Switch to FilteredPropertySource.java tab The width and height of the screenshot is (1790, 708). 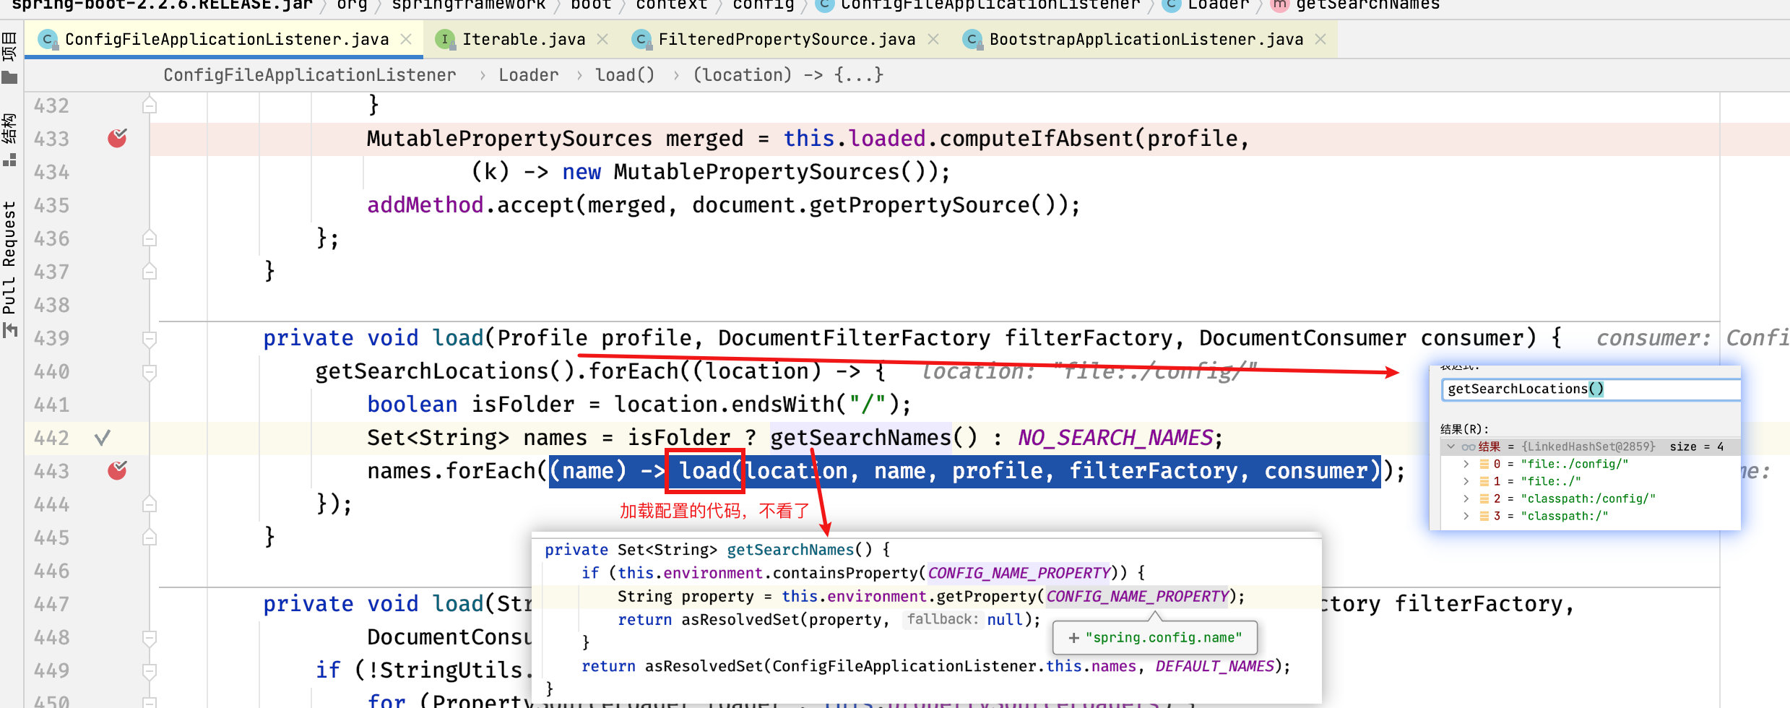[787, 39]
